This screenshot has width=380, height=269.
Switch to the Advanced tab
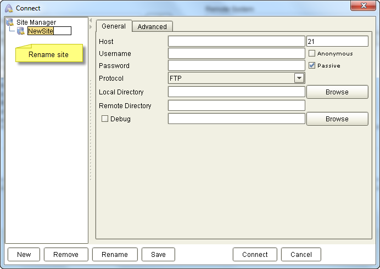click(152, 26)
